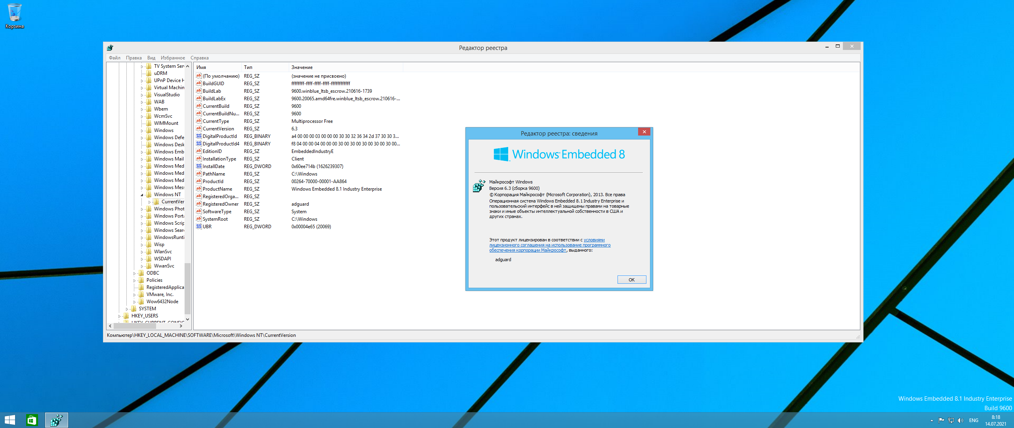The height and width of the screenshot is (428, 1014).
Task: Select the CurrentType value name
Action: coord(216,121)
